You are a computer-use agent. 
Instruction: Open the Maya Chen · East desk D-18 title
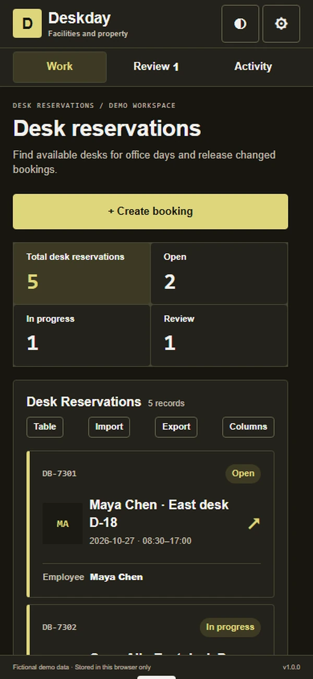click(x=159, y=514)
